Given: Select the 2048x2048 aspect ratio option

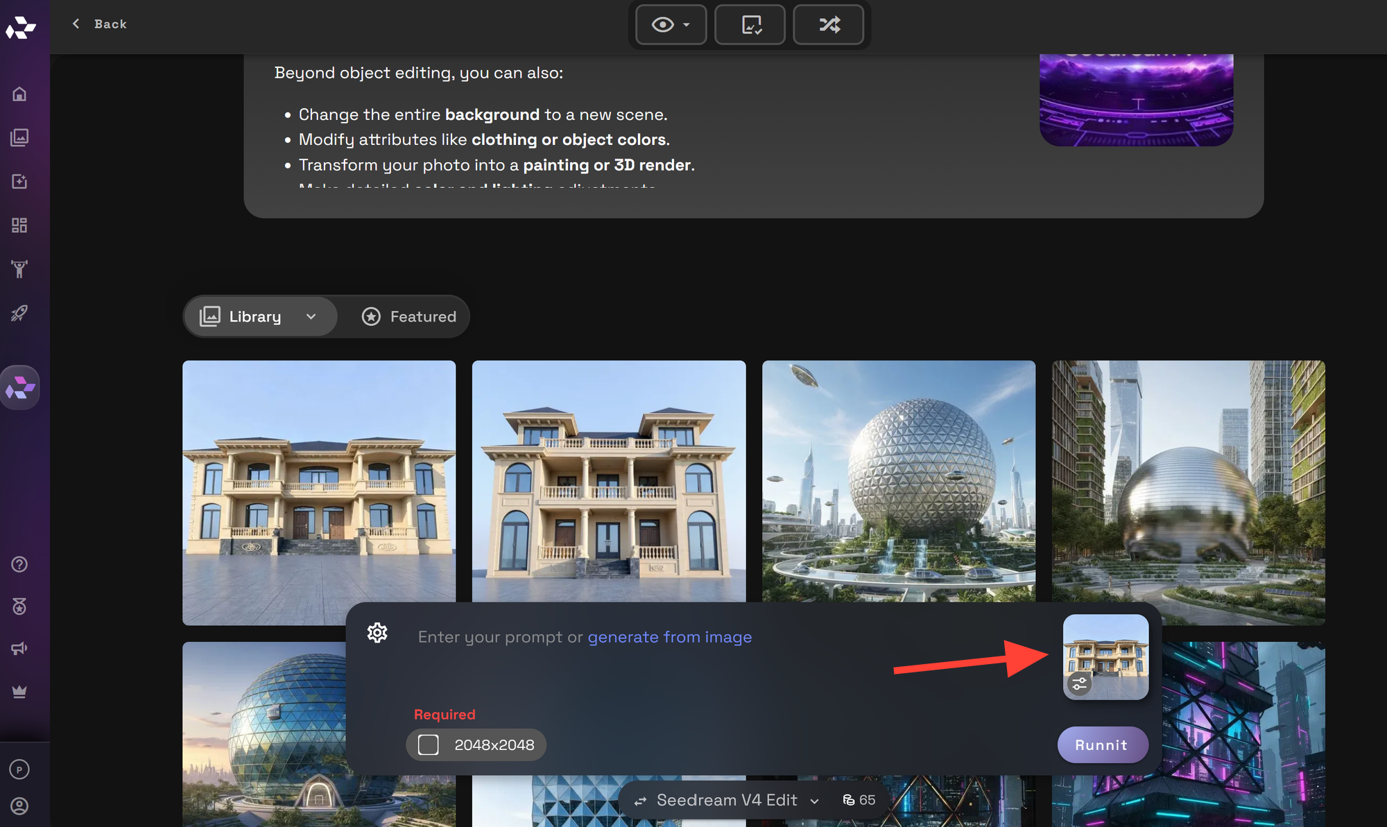Looking at the screenshot, I should [476, 745].
